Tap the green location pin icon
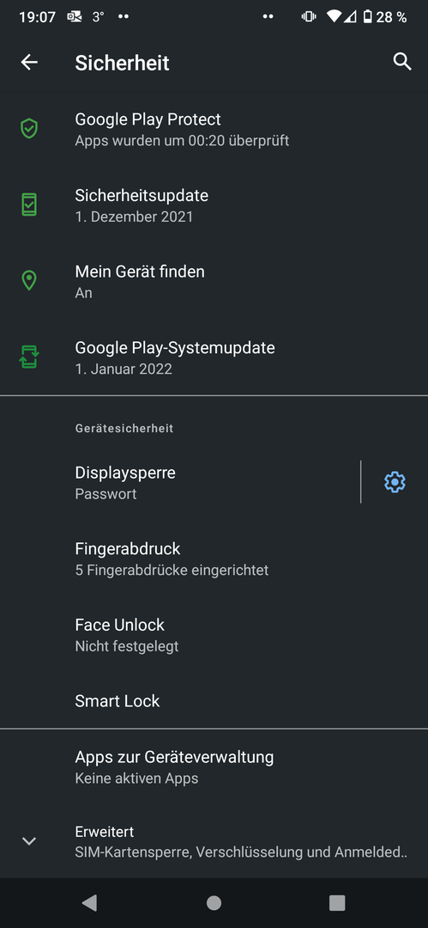 [29, 280]
